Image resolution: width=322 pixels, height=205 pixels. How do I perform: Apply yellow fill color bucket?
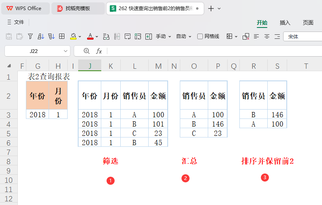(73, 36)
